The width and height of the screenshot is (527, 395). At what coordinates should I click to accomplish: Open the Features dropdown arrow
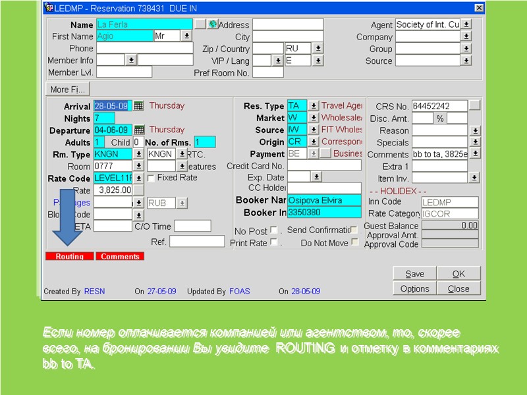tap(182, 166)
